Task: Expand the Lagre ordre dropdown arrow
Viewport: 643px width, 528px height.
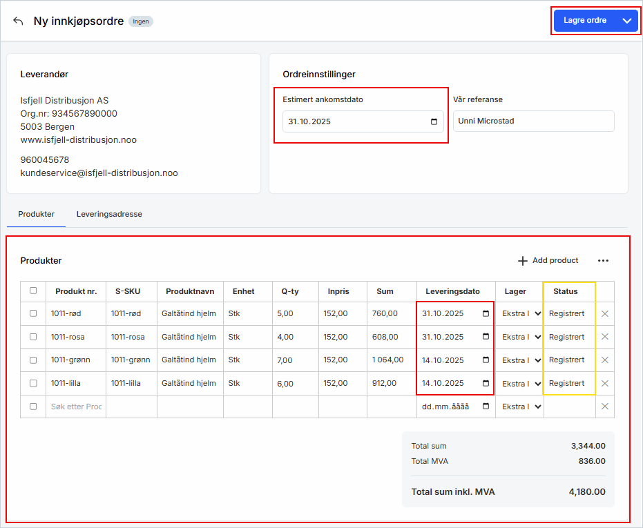Action: [x=627, y=21]
